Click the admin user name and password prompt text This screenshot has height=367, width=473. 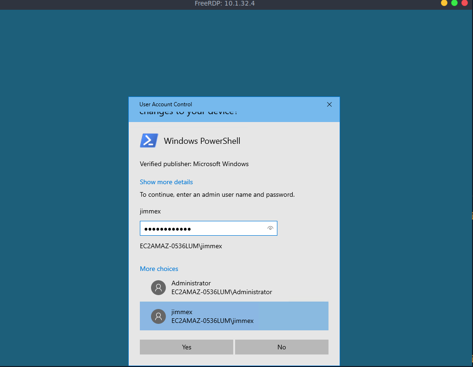217,195
